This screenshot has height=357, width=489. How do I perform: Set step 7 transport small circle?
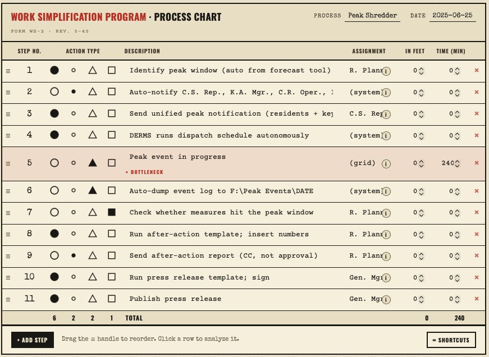tap(74, 212)
